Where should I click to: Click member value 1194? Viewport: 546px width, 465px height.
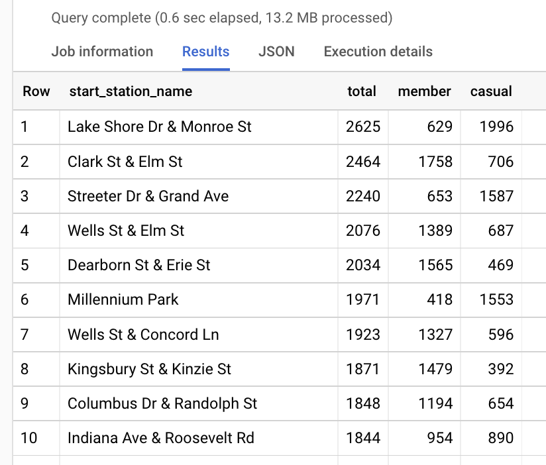[435, 403]
